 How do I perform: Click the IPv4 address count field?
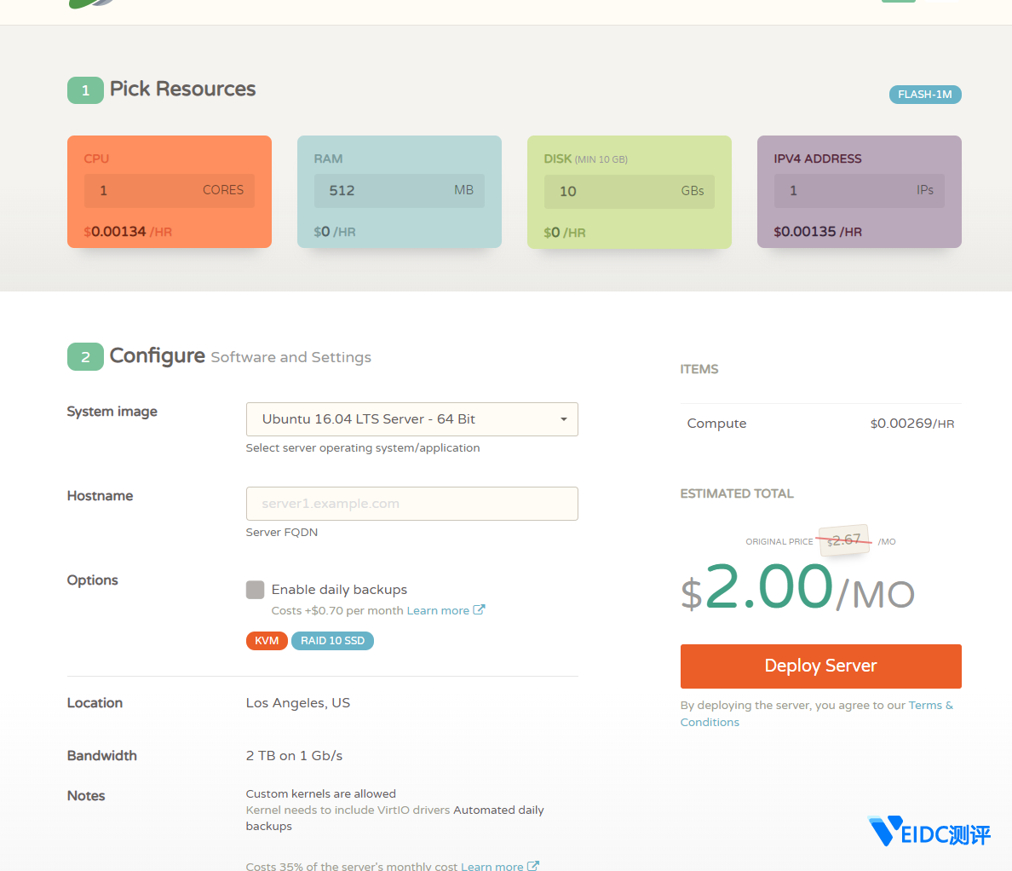point(859,191)
